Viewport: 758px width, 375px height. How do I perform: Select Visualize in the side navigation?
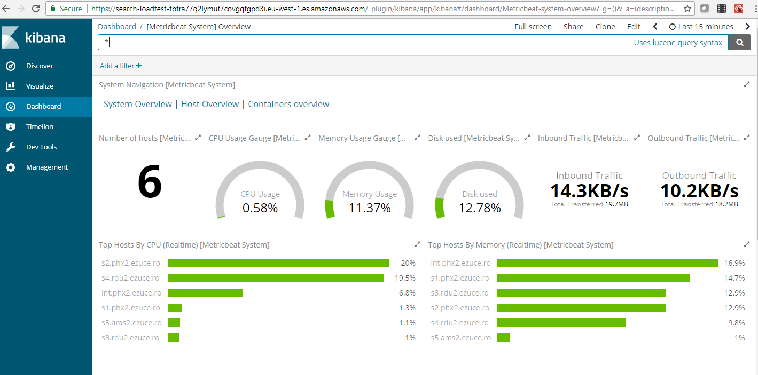[40, 86]
